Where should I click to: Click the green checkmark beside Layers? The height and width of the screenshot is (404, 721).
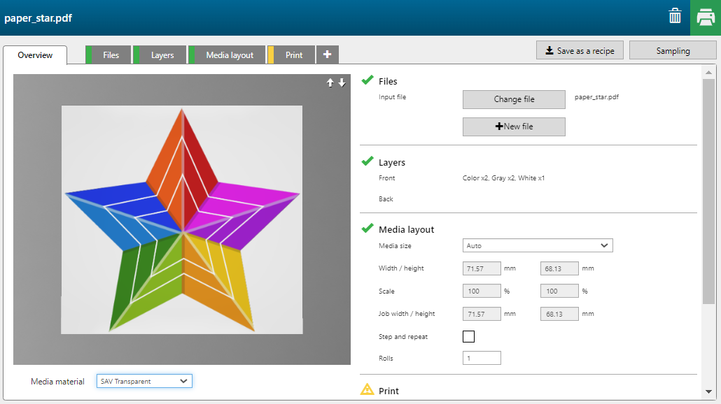tap(367, 161)
